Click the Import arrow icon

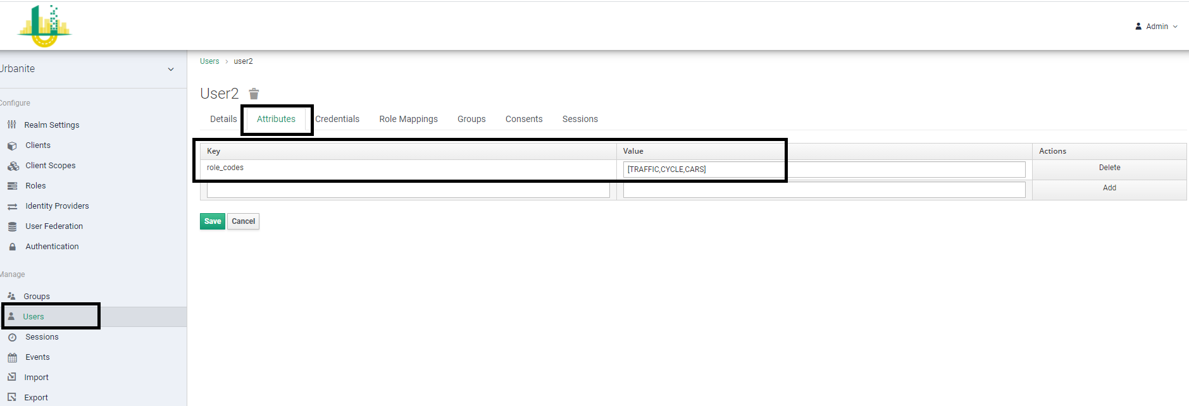11,377
